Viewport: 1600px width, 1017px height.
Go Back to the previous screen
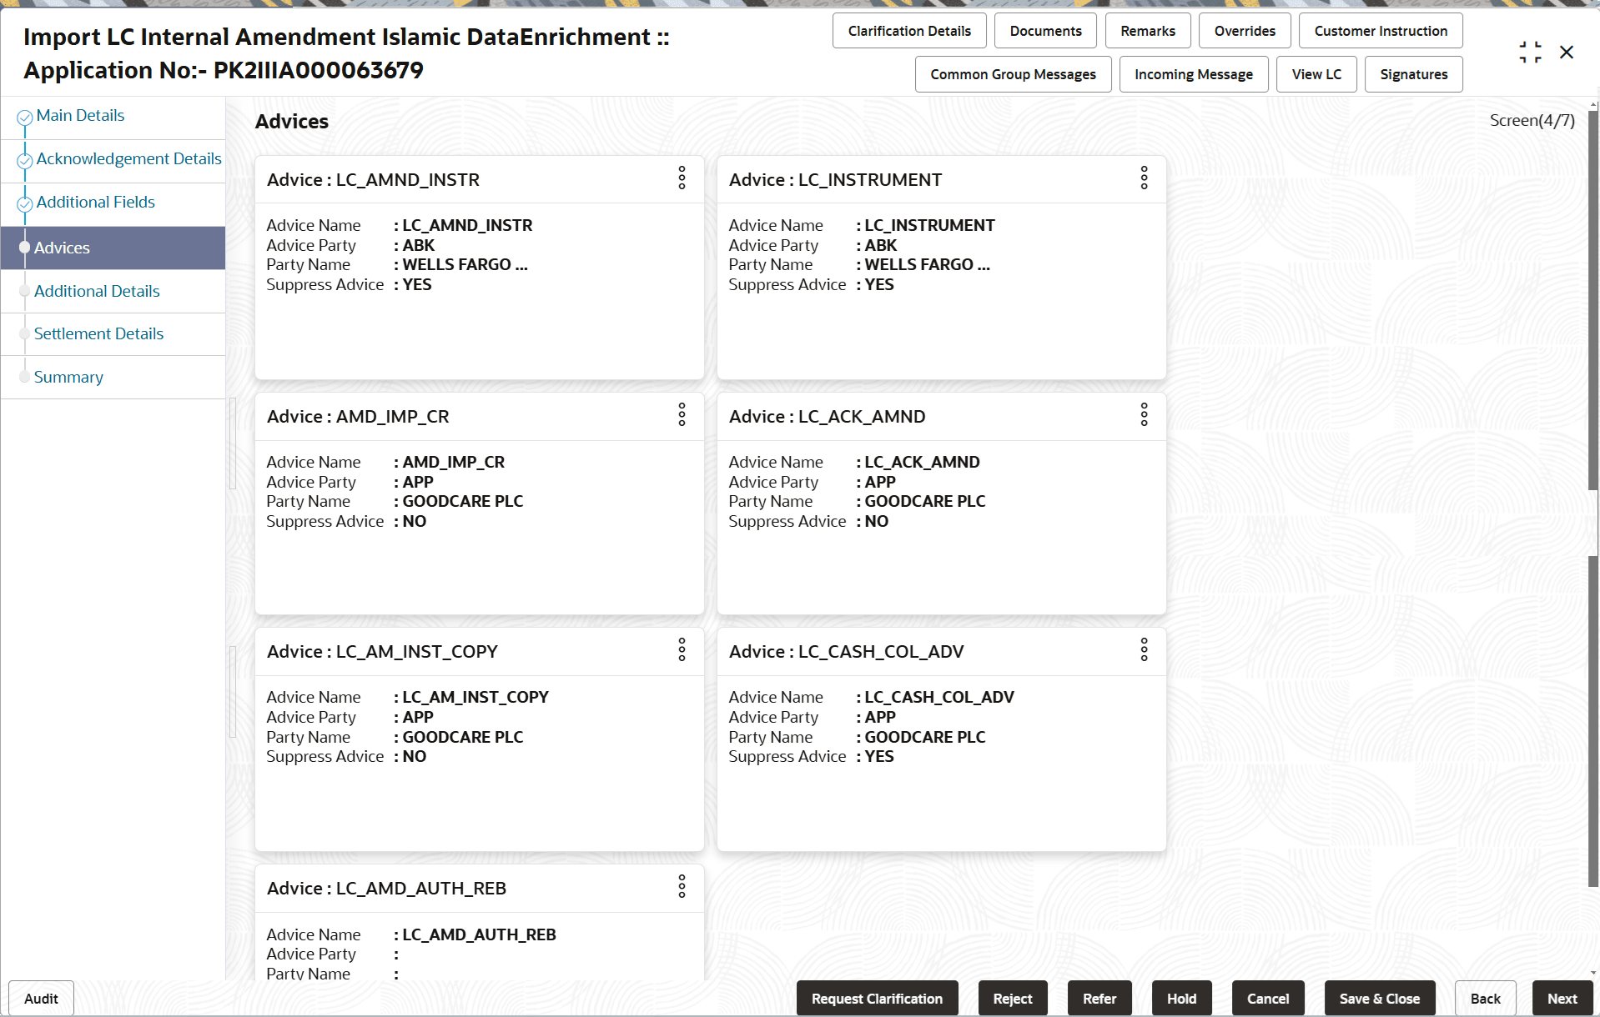point(1485,998)
